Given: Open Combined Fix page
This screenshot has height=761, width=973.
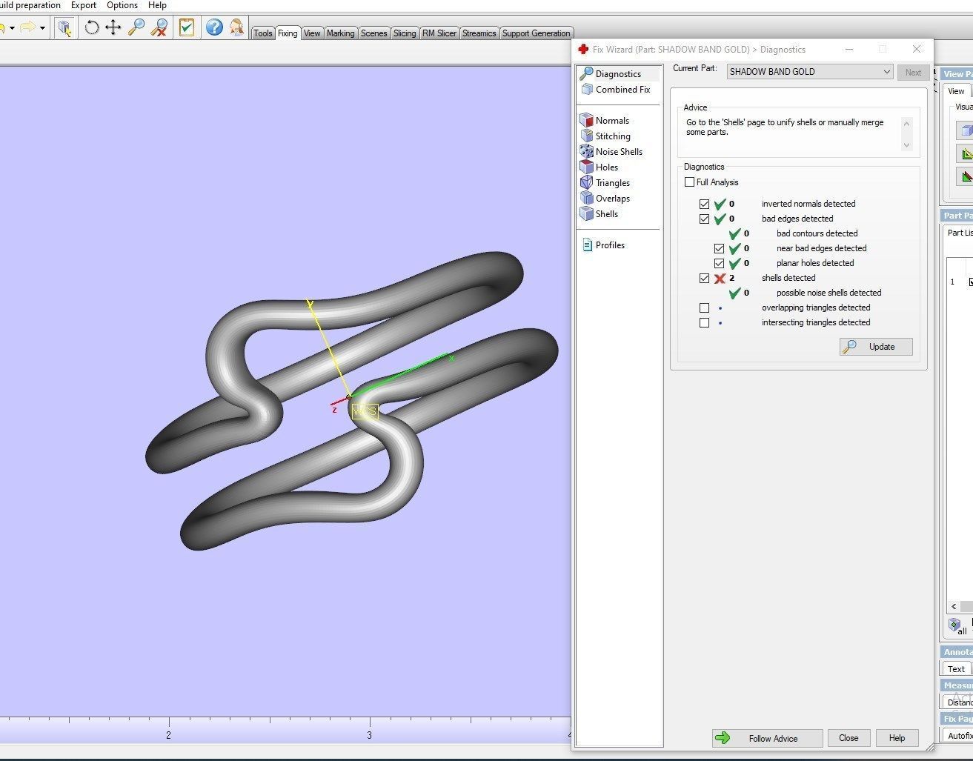Looking at the screenshot, I should (622, 90).
